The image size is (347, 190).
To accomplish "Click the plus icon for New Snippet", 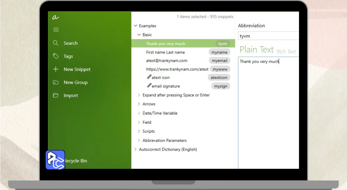I will pyautogui.click(x=56, y=69).
